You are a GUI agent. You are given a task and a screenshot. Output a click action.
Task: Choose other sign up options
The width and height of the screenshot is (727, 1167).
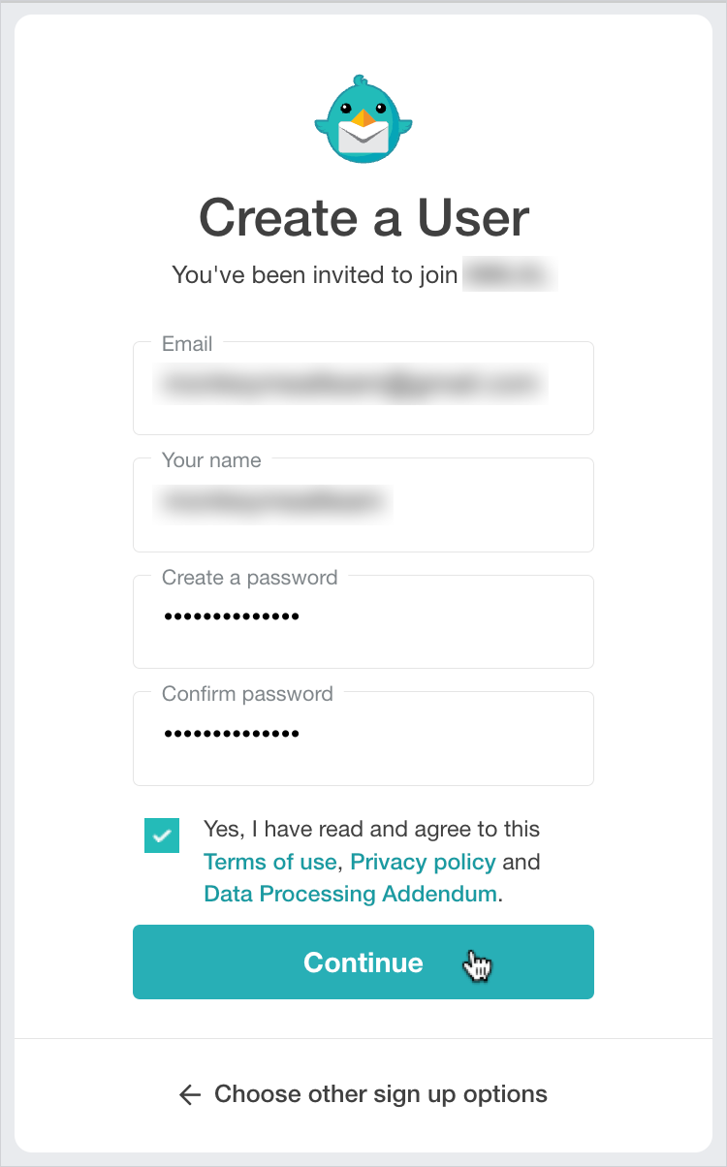(x=380, y=1094)
